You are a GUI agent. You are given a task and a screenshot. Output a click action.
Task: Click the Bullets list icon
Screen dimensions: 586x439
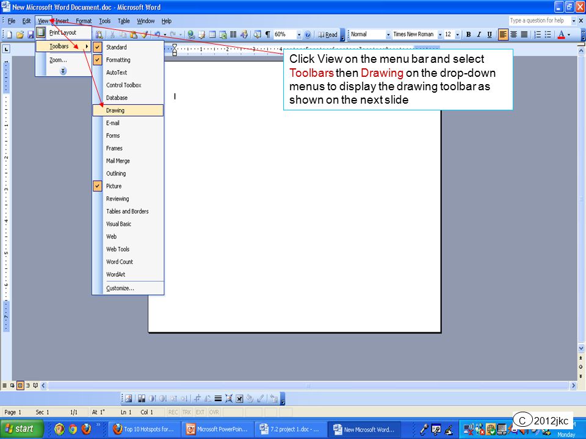point(548,35)
